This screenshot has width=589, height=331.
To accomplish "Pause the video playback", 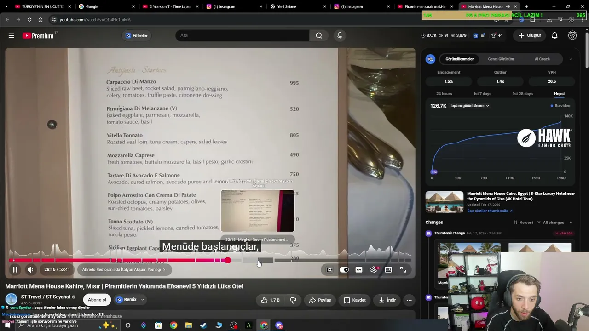I will coord(15,270).
